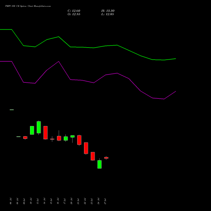This screenshot has height=211, width=211.
Task: Click the green candle for 24 Jul
Action: [x=100, y=164]
